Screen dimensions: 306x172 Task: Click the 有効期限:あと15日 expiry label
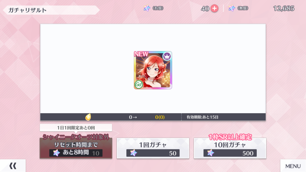pyautogui.click(x=202, y=117)
